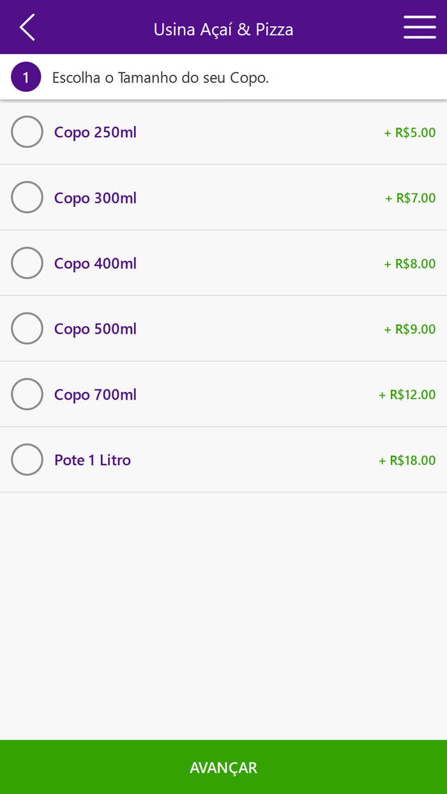447x794 pixels.
Task: Tap the back arrow to return
Action: pos(27,27)
